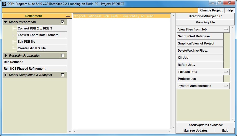The image size is (237, 136).
Task: Click the CCP4 application icon in title bar
Action: [x=4, y=4]
